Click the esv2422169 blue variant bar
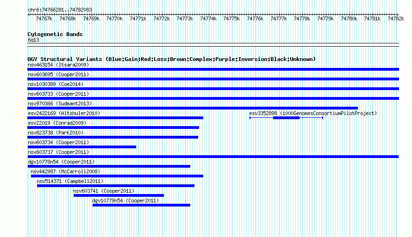The image size is (412, 237). [115, 118]
